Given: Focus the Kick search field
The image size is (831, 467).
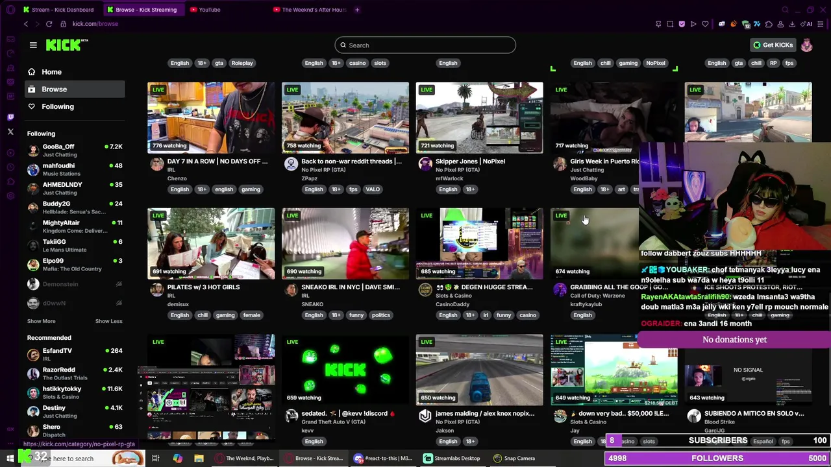Looking at the screenshot, I should [x=425, y=45].
